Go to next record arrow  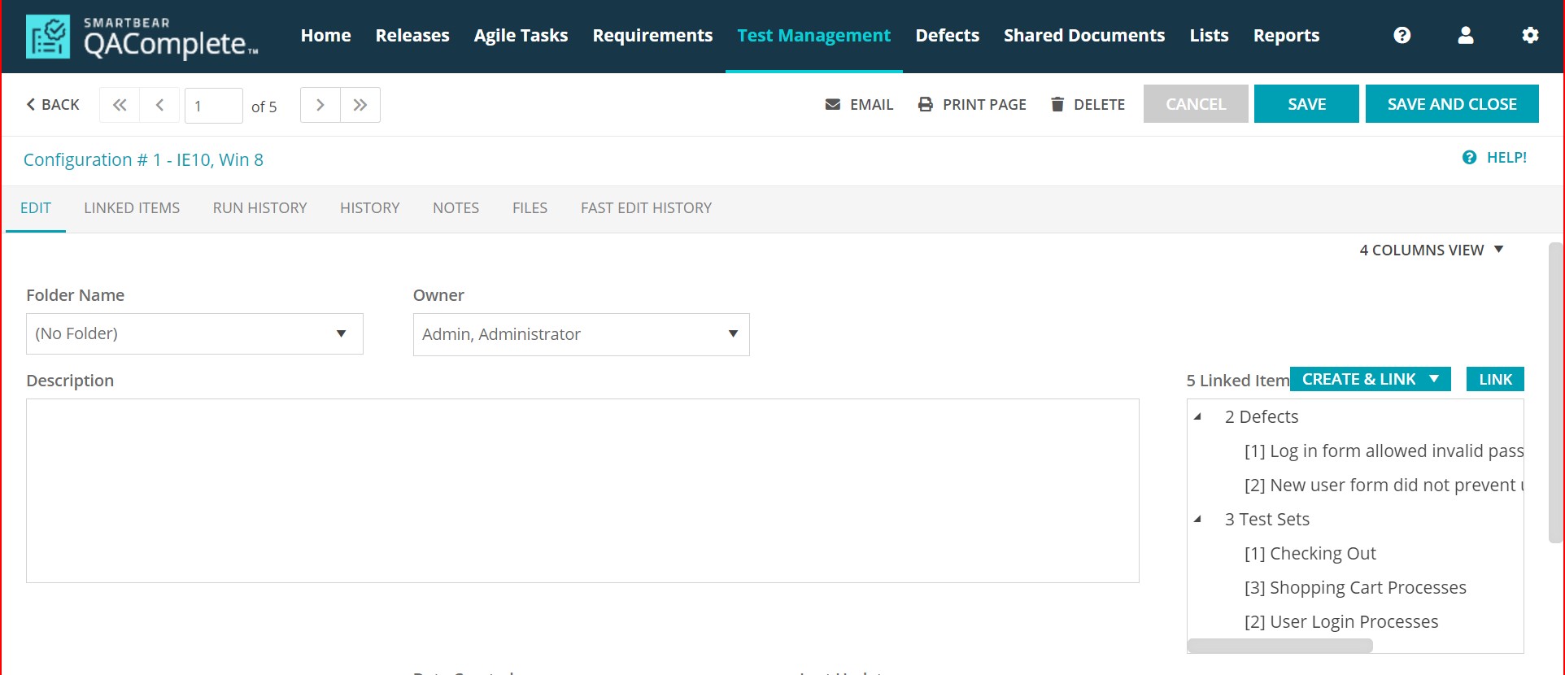point(320,105)
